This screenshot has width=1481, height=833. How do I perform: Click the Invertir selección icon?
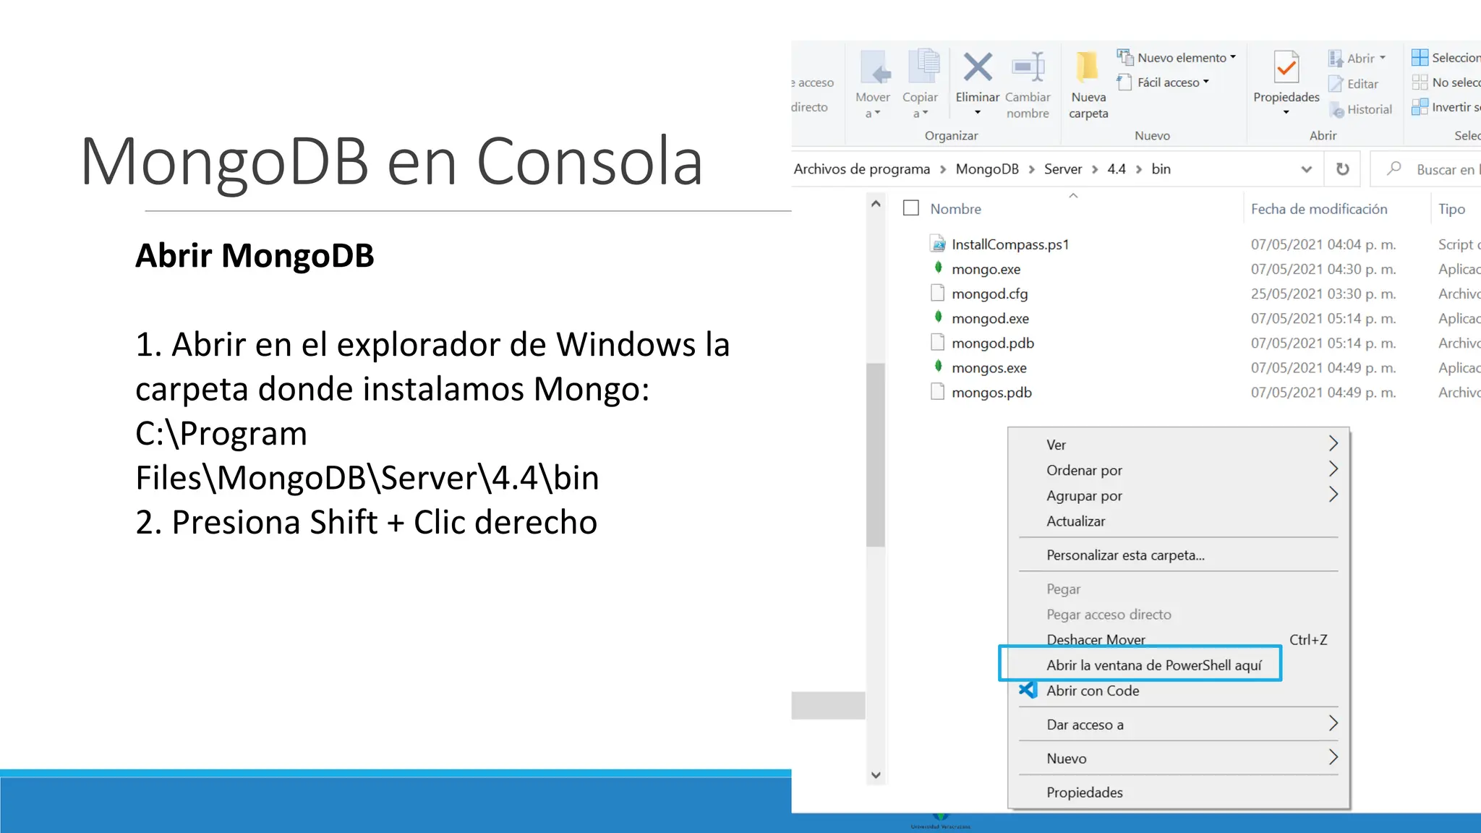point(1420,107)
